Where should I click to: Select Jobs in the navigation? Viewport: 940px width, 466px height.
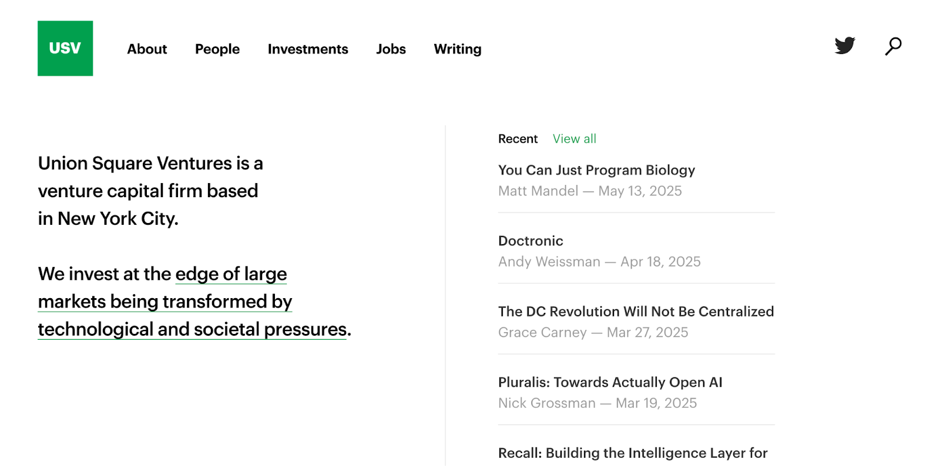pyautogui.click(x=391, y=49)
